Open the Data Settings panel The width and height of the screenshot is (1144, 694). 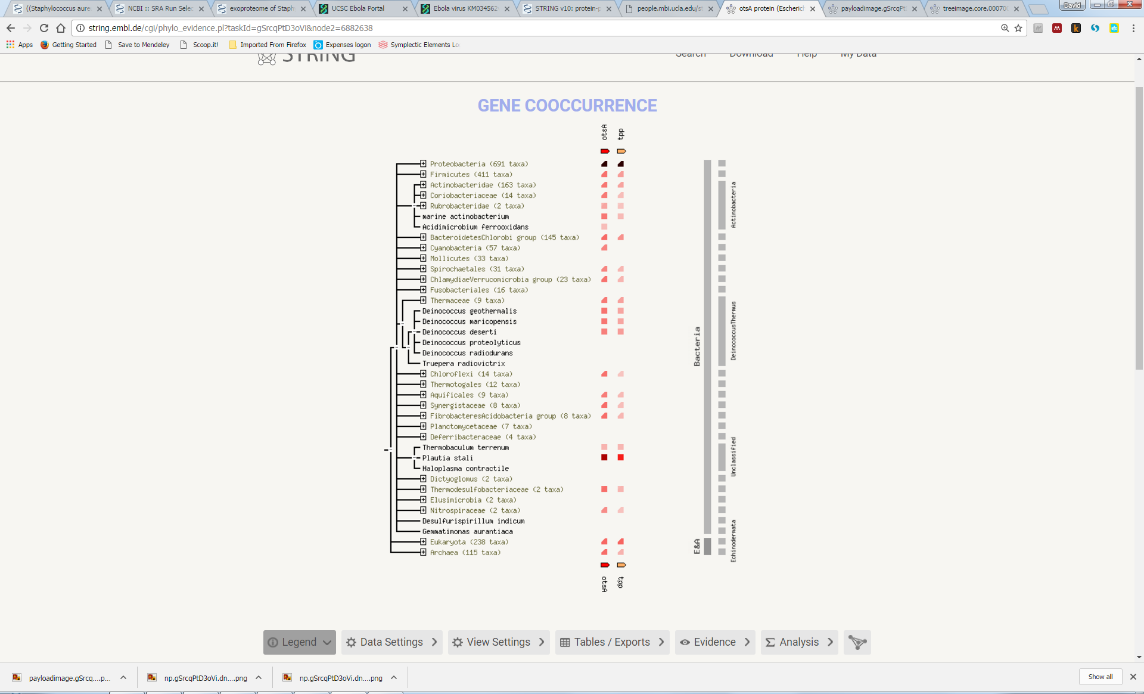point(391,642)
